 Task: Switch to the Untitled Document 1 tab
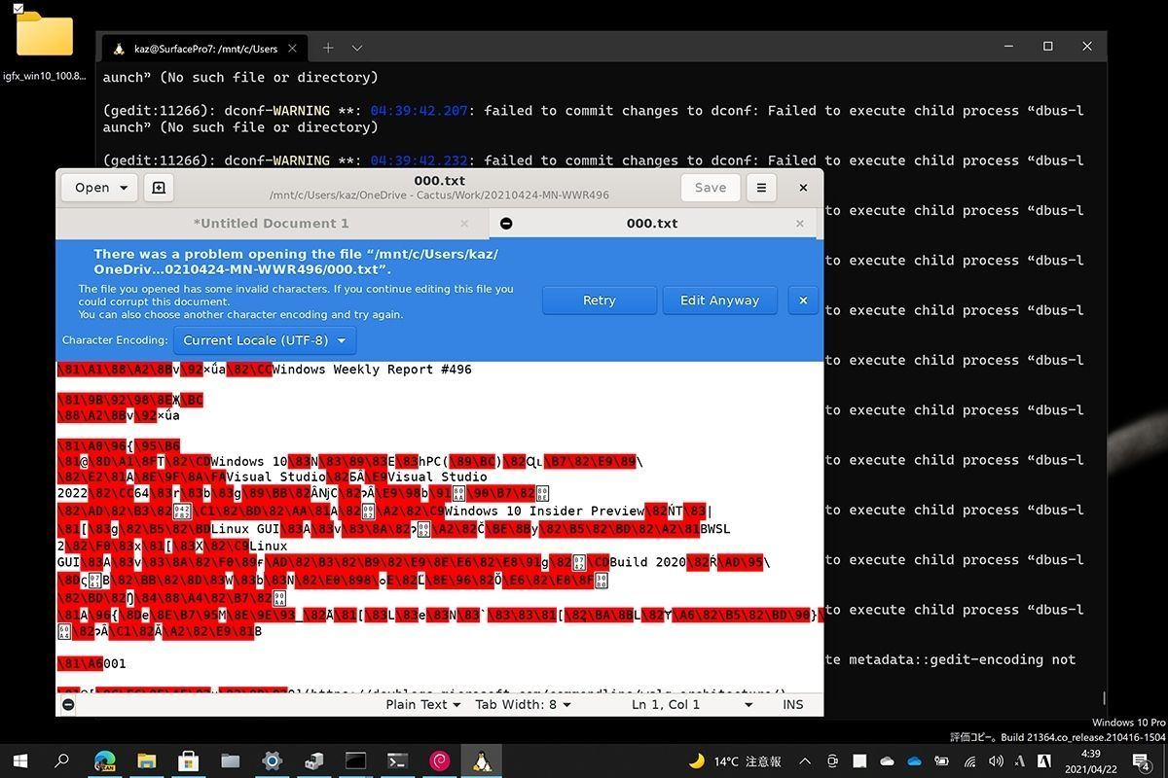click(272, 224)
